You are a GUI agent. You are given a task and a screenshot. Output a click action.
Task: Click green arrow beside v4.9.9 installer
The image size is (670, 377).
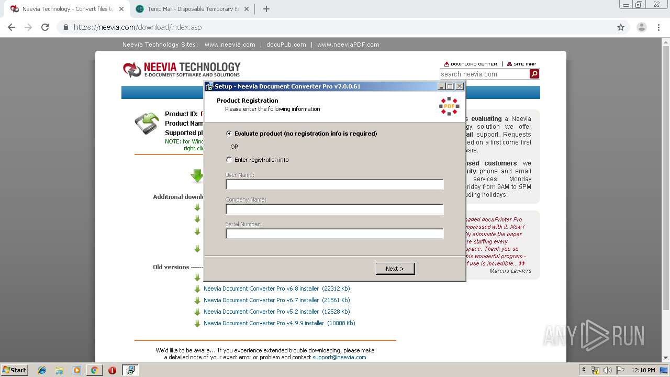click(197, 324)
